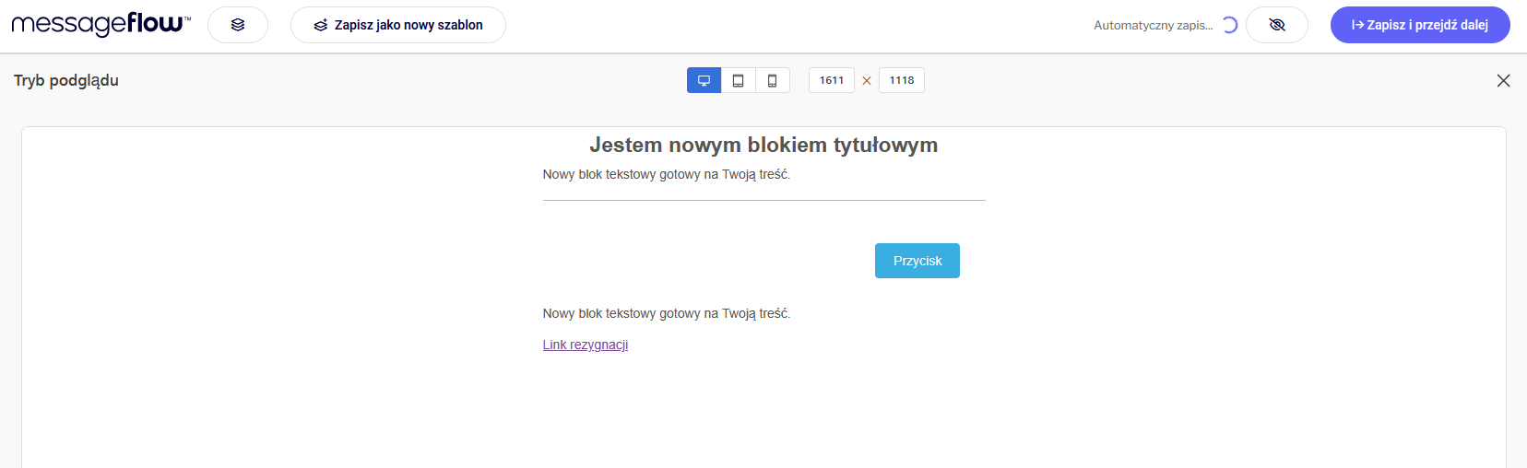Click the preview width field showing 1611
This screenshot has height=468, width=1527.
click(831, 80)
